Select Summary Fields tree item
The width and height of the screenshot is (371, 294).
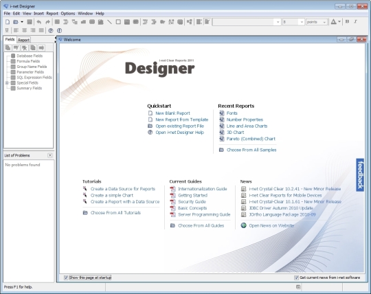tap(30, 88)
